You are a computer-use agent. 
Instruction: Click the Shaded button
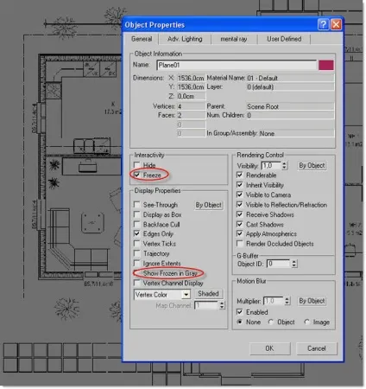[x=208, y=294]
